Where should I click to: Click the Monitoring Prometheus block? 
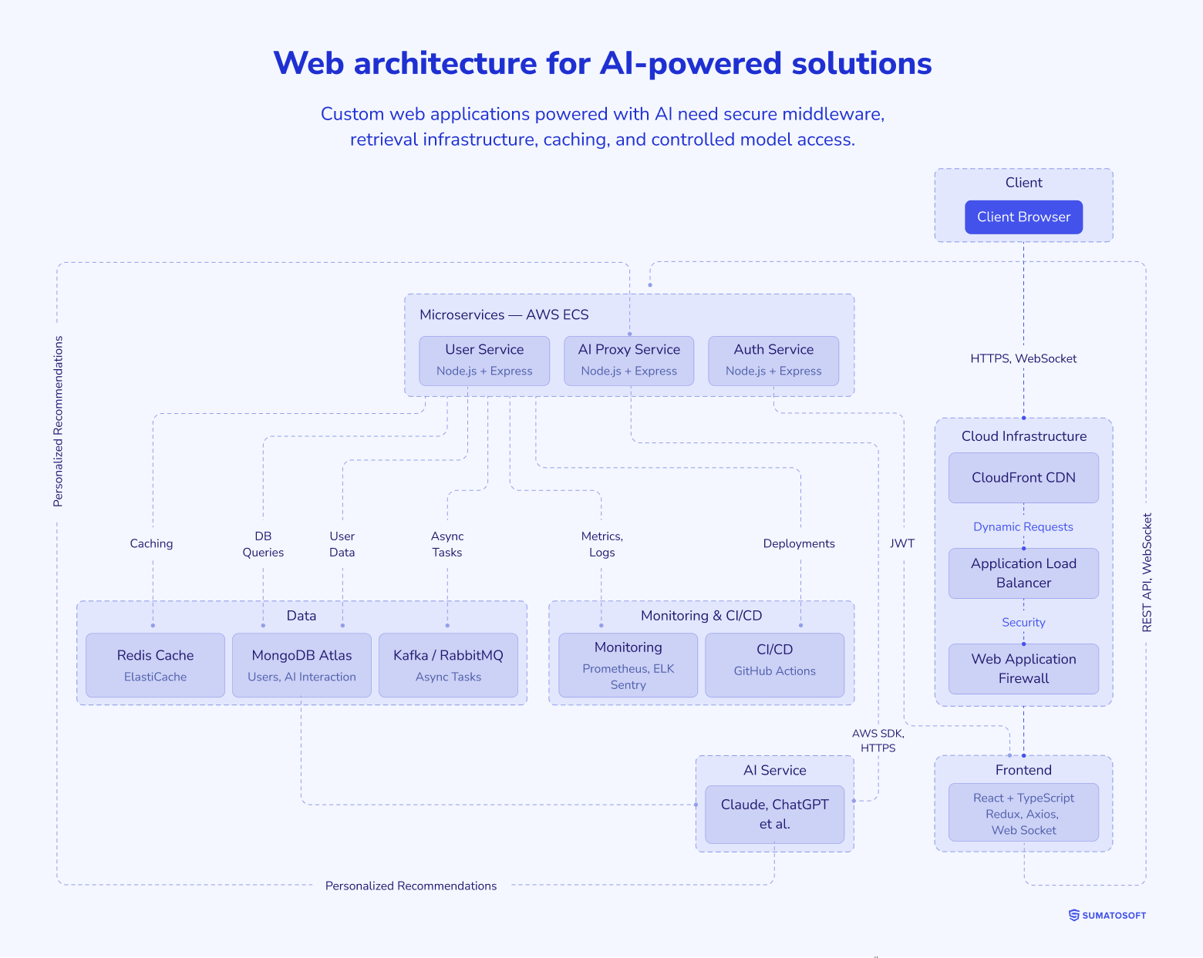tap(628, 664)
